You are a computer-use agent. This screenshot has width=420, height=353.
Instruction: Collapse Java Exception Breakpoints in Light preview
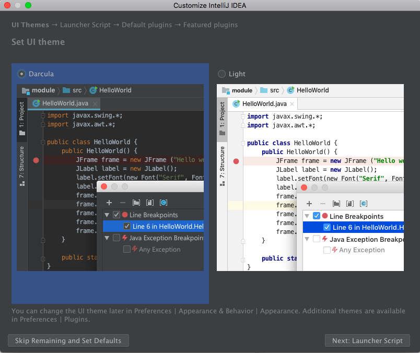[307, 239]
